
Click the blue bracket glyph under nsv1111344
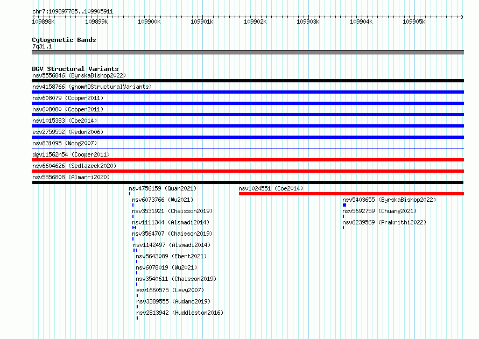(x=134, y=228)
